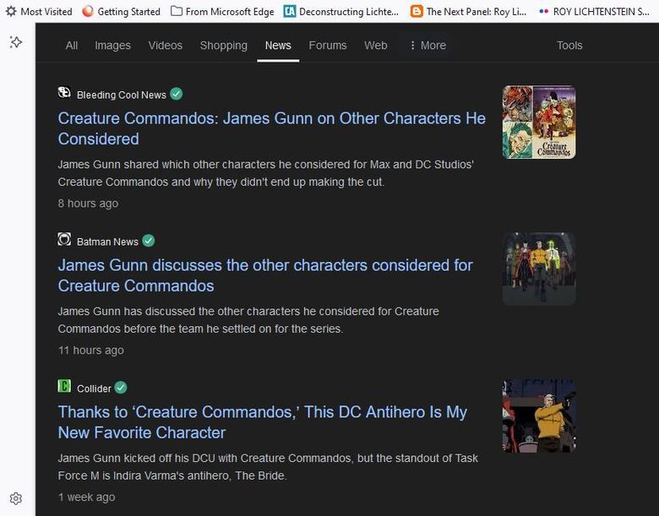Image resolution: width=659 pixels, height=516 pixels.
Task: Click the Bleeding Cool article snippet text
Action: tap(265, 173)
